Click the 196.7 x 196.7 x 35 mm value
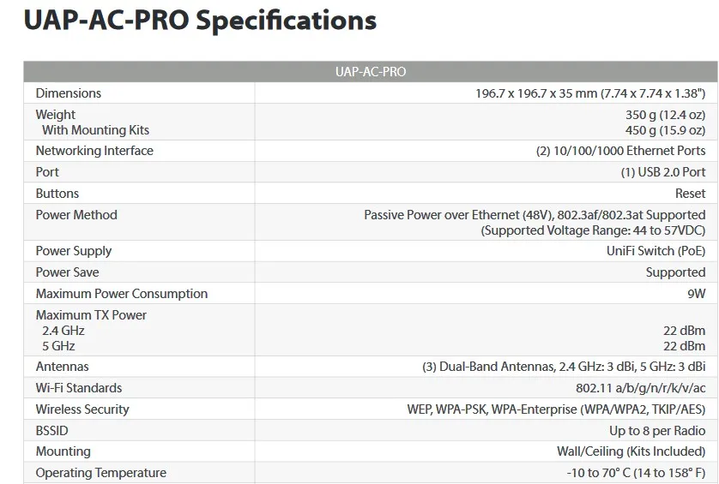 pyautogui.click(x=589, y=93)
